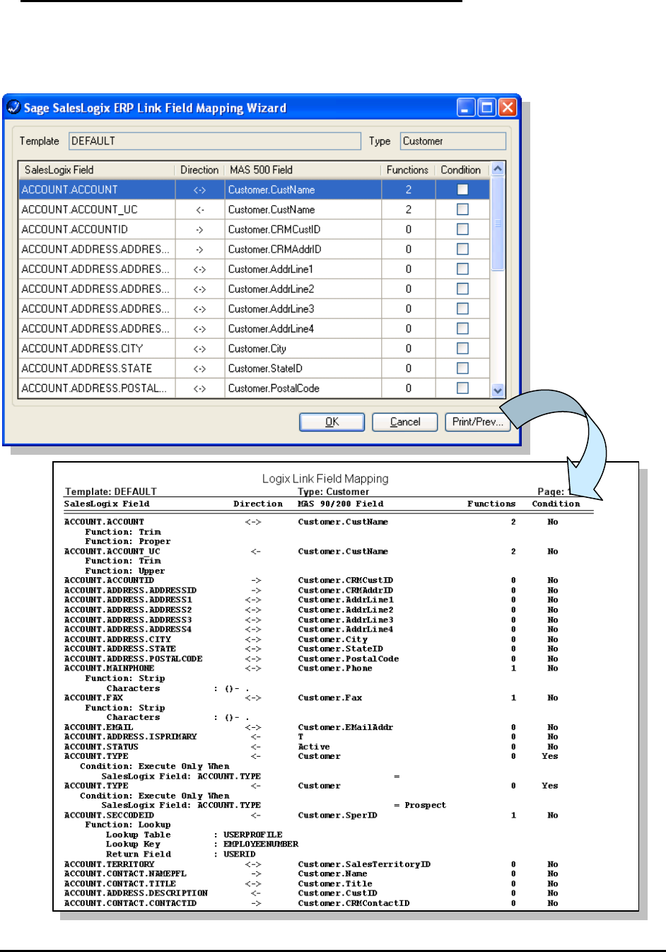Viewport: 666px width, 952px height.
Task: Click the OK button
Action: 332,422
